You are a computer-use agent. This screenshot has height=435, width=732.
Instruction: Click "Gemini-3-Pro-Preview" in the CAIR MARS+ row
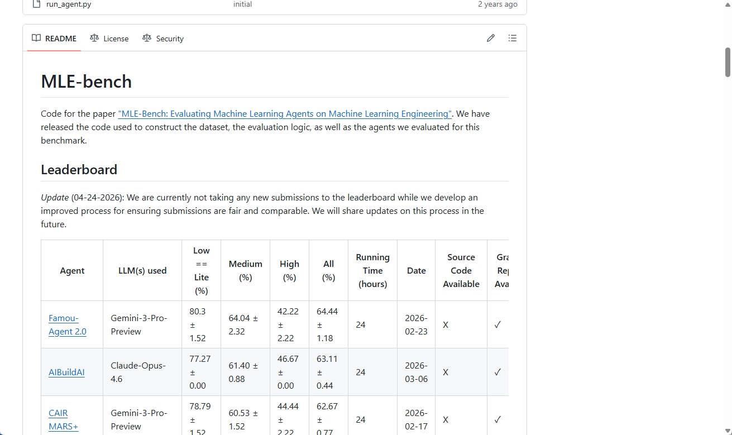139,420
